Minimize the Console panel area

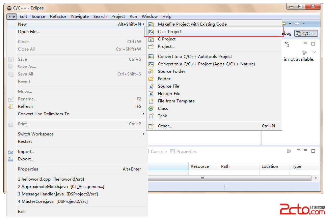pos(305,150)
